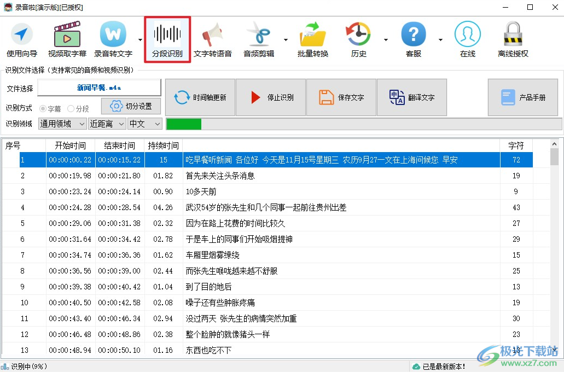This screenshot has width=564, height=372.
Task: Click the 新闻早餐.m4a file selection button
Action: click(x=99, y=88)
